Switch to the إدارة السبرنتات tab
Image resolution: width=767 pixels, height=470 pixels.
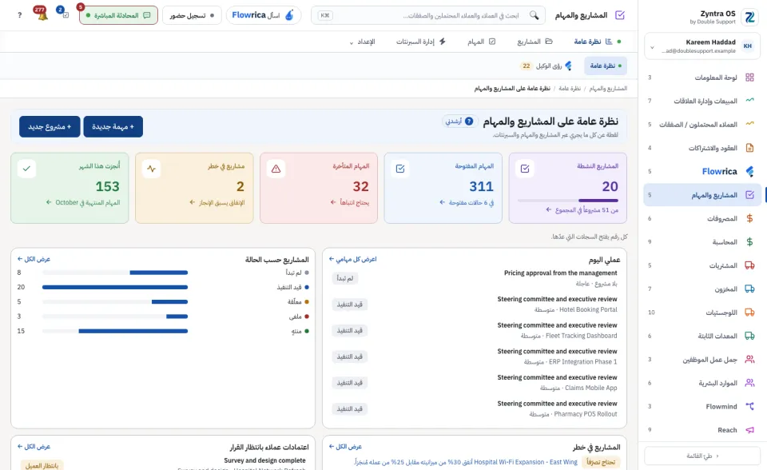421,42
